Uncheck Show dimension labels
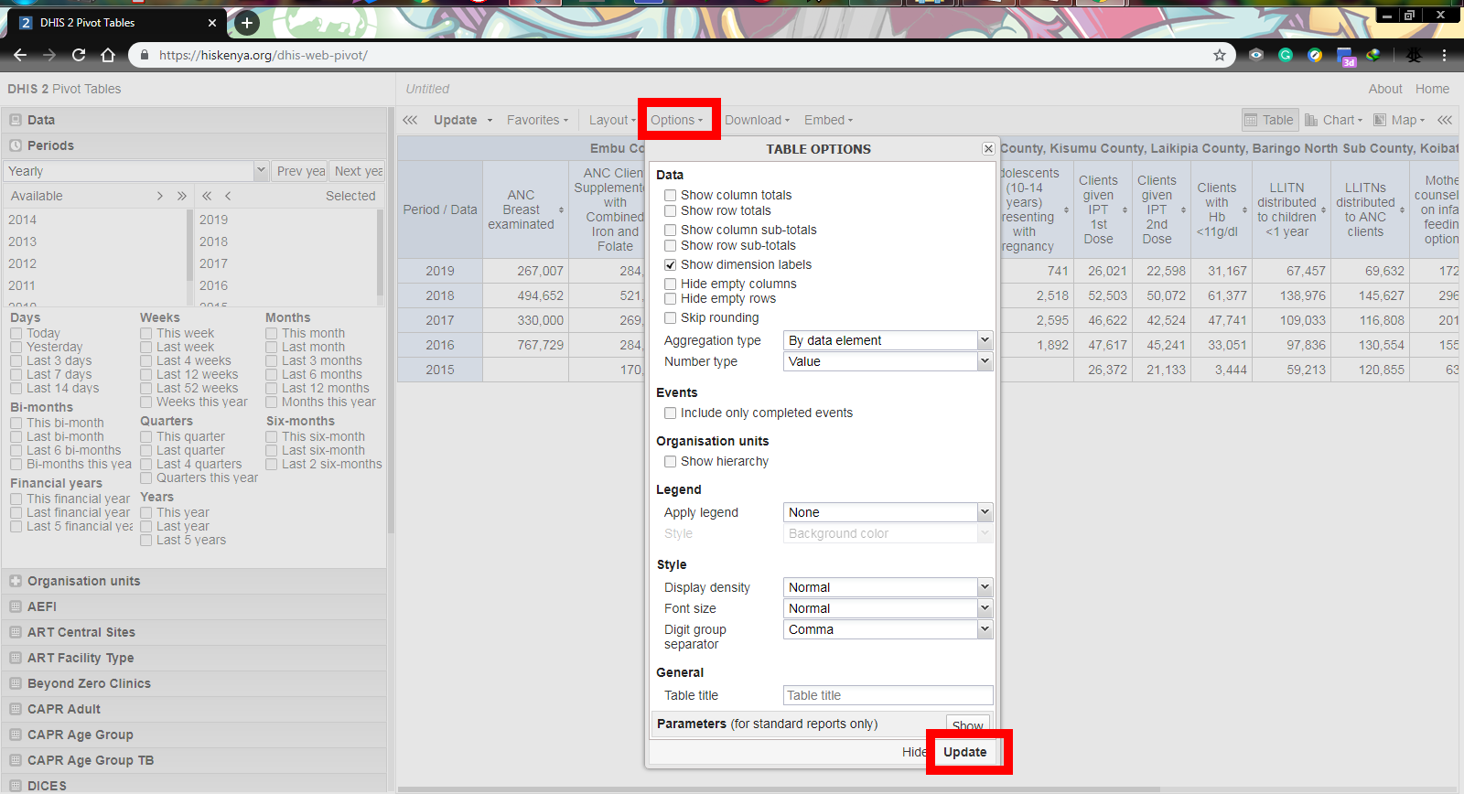Image resolution: width=1464 pixels, height=794 pixels. click(x=671, y=264)
